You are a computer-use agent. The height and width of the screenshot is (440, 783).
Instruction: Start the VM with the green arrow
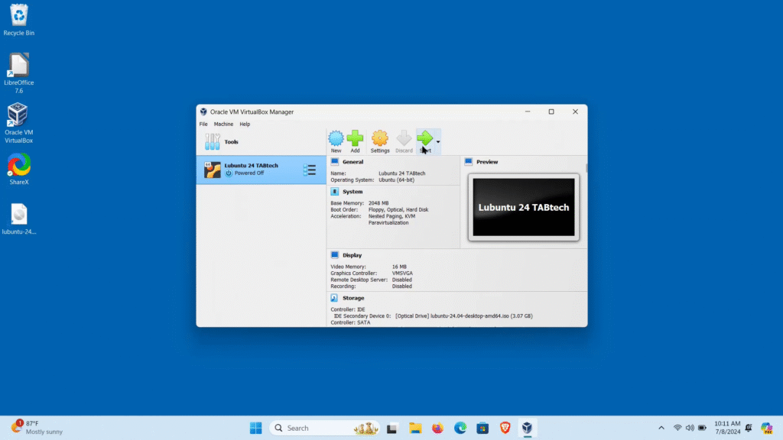click(424, 139)
